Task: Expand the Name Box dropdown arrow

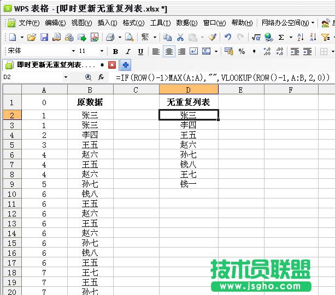Action: pyautogui.click(x=66, y=77)
